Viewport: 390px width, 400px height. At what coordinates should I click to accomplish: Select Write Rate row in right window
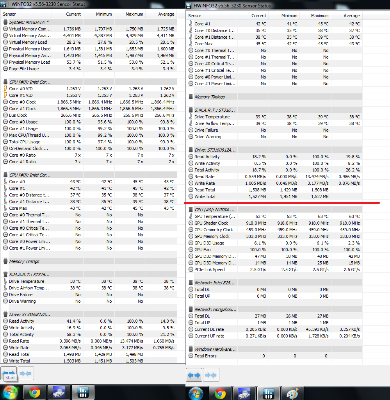tap(274, 183)
